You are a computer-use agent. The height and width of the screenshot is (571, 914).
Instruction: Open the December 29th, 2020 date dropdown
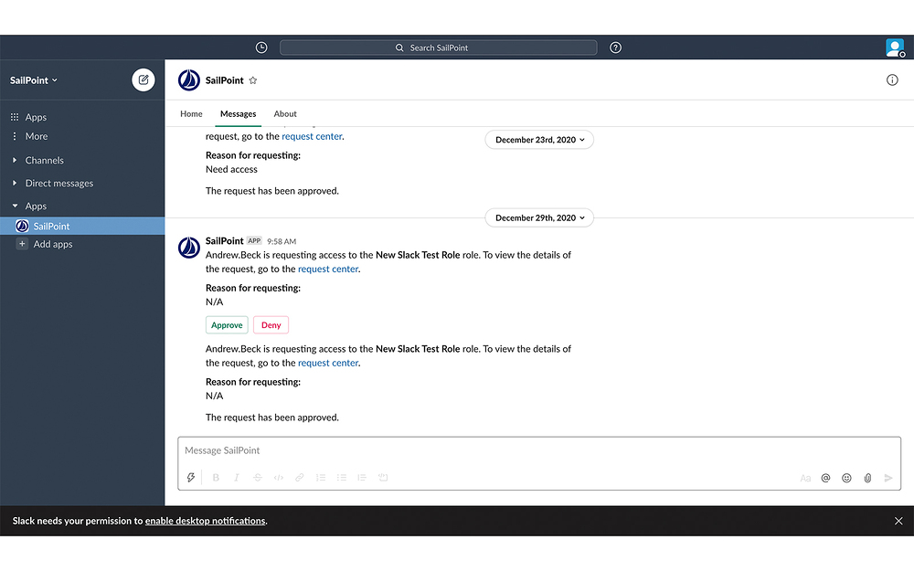click(539, 218)
